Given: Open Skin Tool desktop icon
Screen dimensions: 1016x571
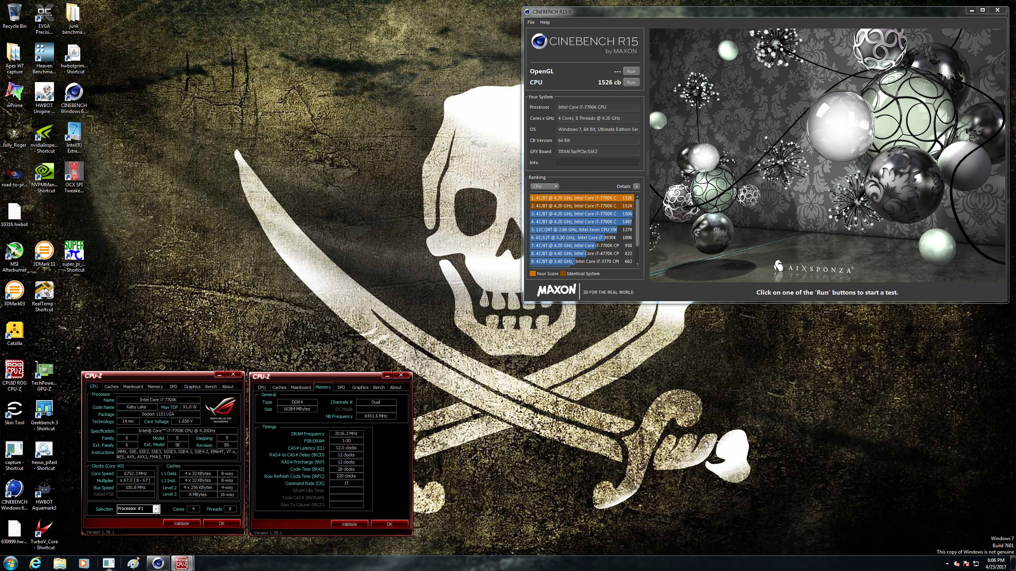Looking at the screenshot, I should 15,413.
